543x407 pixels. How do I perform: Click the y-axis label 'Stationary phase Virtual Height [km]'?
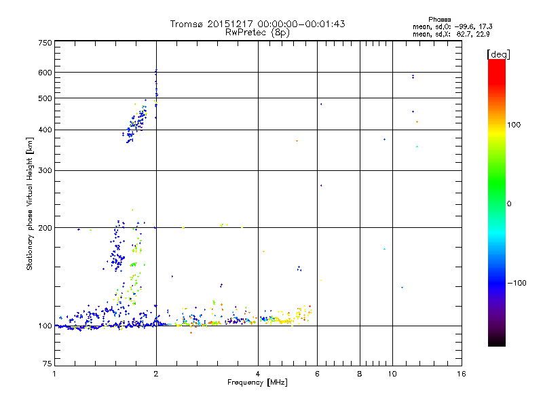pyautogui.click(x=30, y=203)
